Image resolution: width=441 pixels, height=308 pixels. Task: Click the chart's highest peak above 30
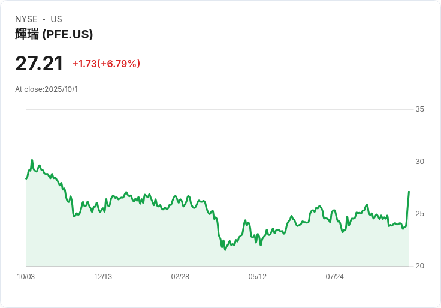point(32,160)
